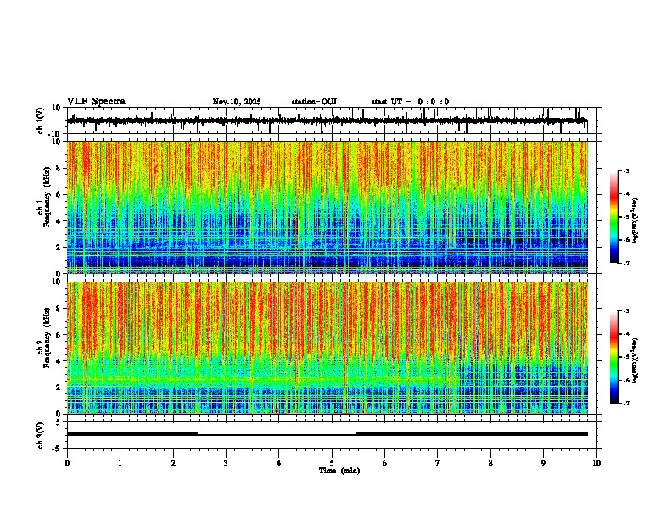Click the -7 value on ch.1 colorbar
Viewport: 672px width, 519px height.
click(625, 263)
